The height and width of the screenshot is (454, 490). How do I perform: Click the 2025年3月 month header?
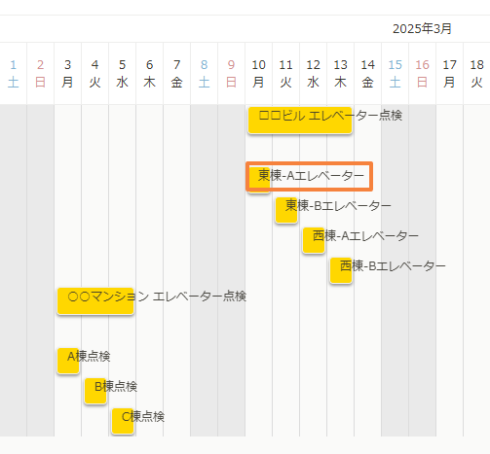pos(422,29)
